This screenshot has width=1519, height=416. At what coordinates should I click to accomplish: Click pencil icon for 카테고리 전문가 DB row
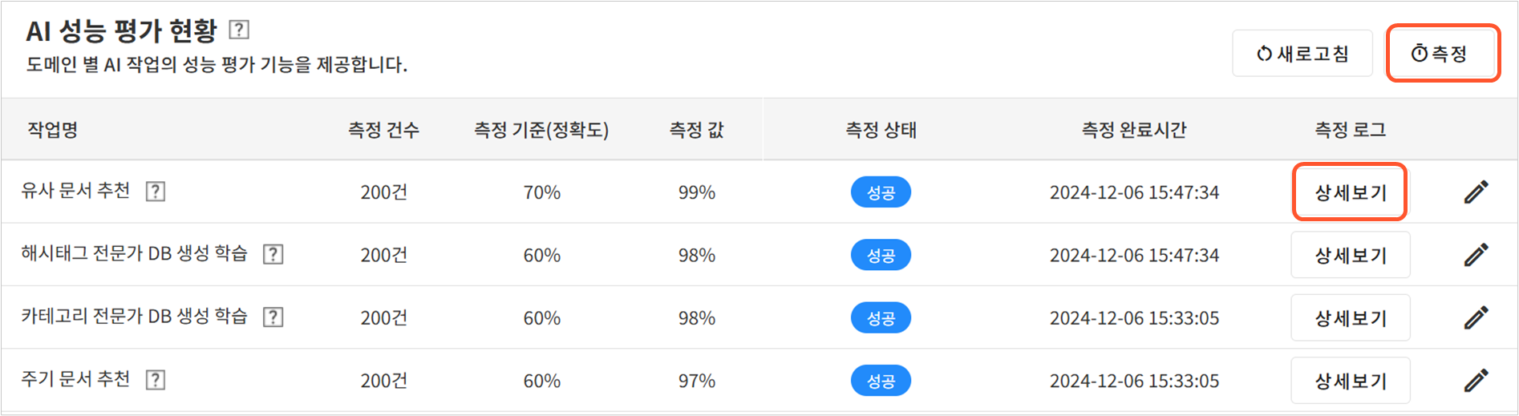[x=1476, y=317]
